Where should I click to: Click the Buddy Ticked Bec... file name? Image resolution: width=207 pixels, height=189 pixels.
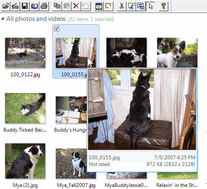[x=25, y=130]
